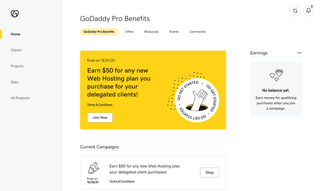Open Terms & Conditions link in yellow banner
The image size is (320, 191).
click(100, 105)
